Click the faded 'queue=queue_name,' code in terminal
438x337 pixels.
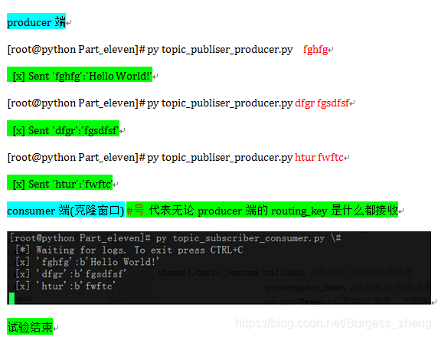[x=306, y=287]
